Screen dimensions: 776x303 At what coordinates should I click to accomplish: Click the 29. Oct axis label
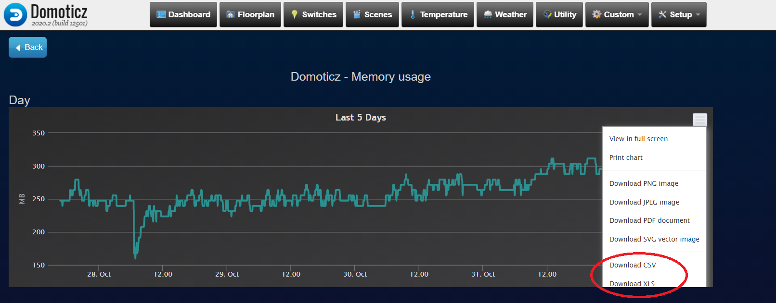[227, 274]
